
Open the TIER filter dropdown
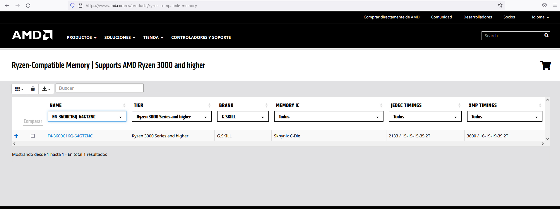(172, 116)
